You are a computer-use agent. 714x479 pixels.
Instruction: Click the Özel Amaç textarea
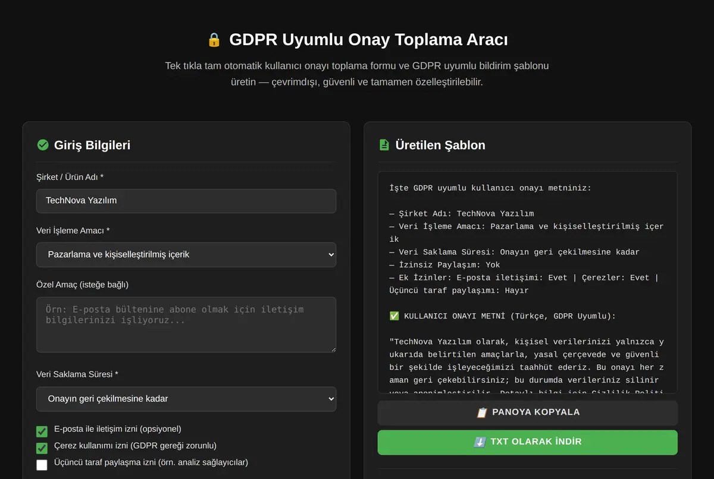point(186,324)
